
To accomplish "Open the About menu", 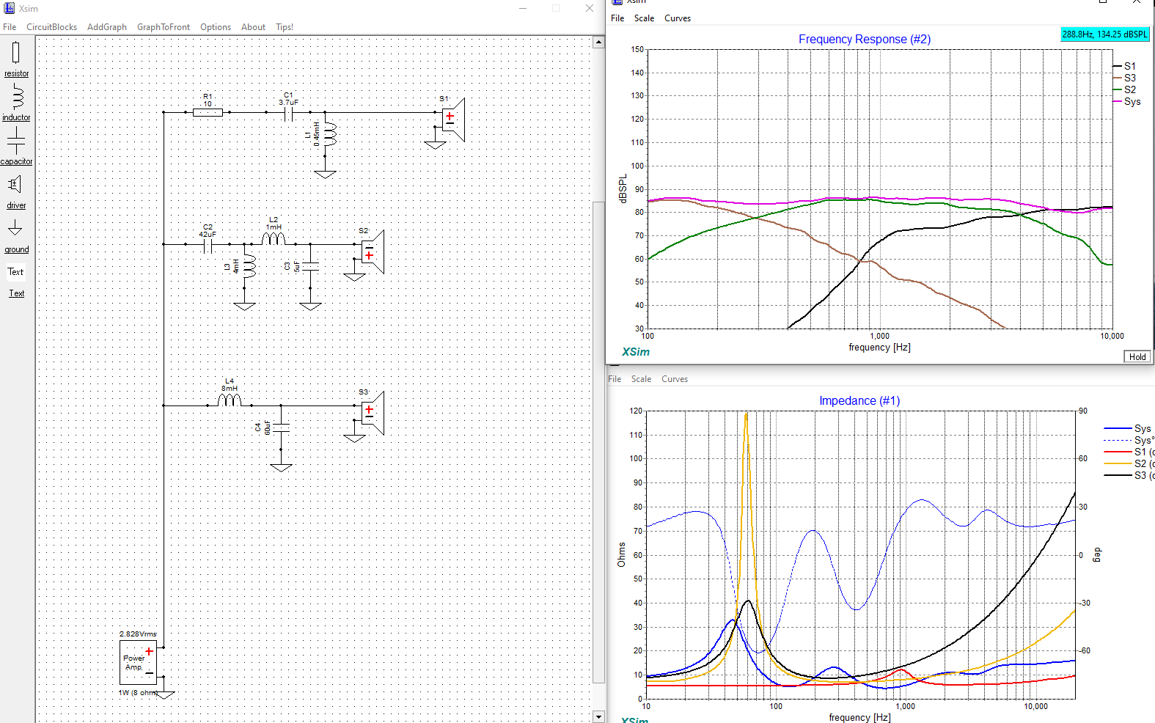I will tap(253, 27).
